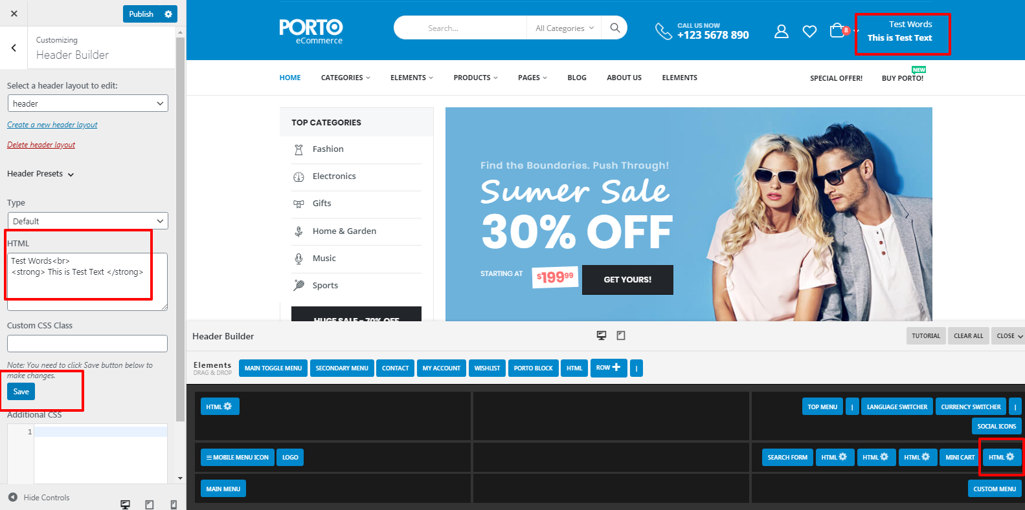Image resolution: width=1025 pixels, height=510 pixels.
Task: Expand the PAGES navigation menu
Action: [x=532, y=78]
